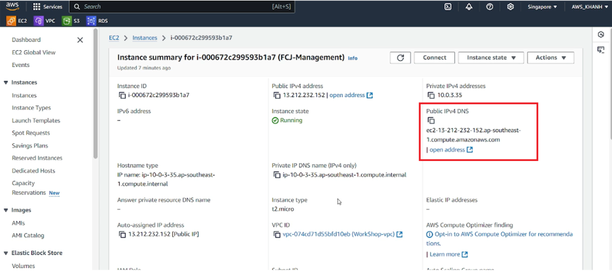This screenshot has height=273, width=612.
Task: Copy the Private IPv4 address 10.0.3.35
Action: [x=431, y=95]
